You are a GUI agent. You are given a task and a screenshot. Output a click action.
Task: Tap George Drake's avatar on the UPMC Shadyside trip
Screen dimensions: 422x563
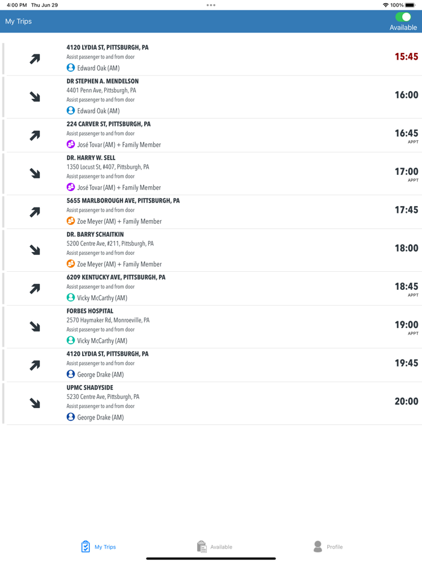tap(71, 417)
